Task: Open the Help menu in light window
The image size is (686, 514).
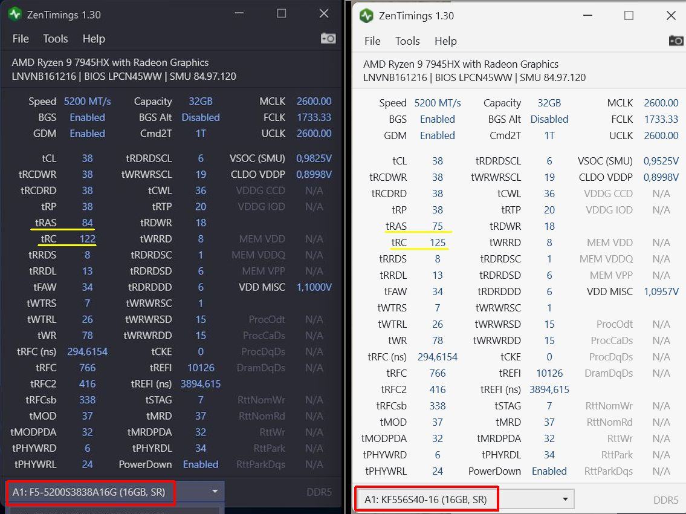Action: coord(445,41)
